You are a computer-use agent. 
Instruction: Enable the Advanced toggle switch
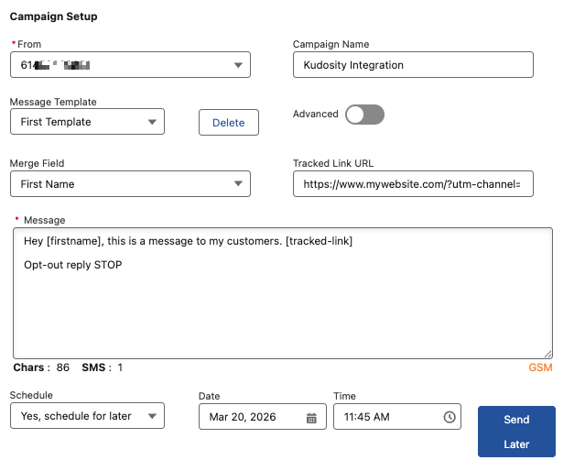tap(364, 115)
